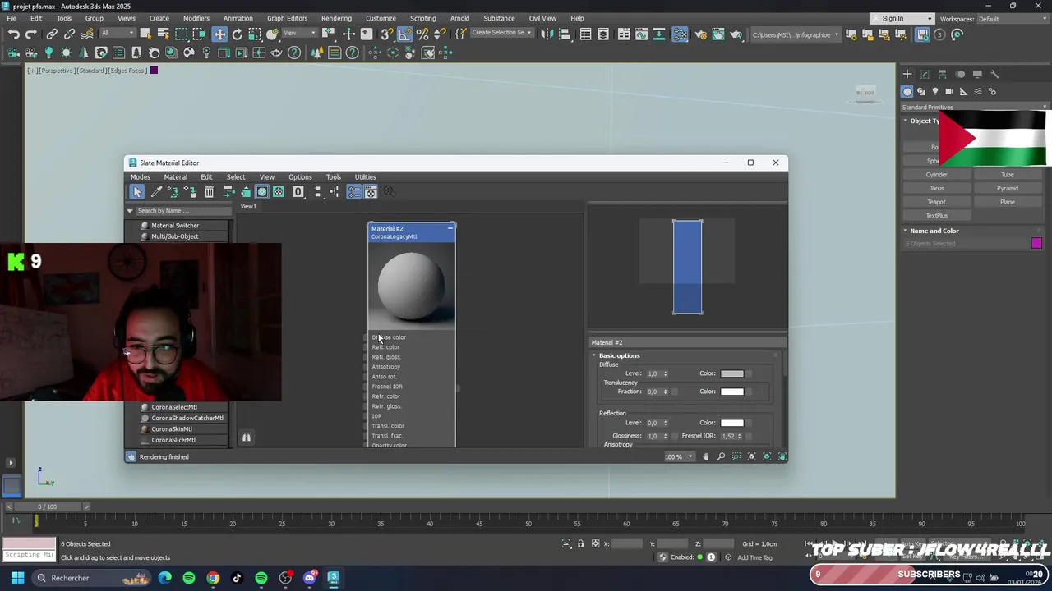The width and height of the screenshot is (1052, 591).
Task: Open the Arnold menu
Action: pyautogui.click(x=459, y=18)
